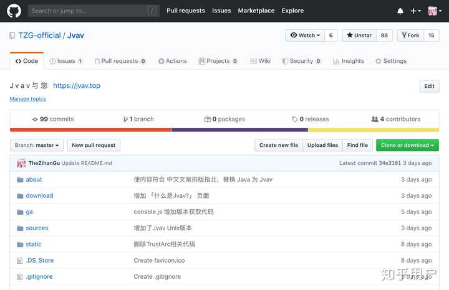Open the plus create-new menu

click(x=416, y=11)
